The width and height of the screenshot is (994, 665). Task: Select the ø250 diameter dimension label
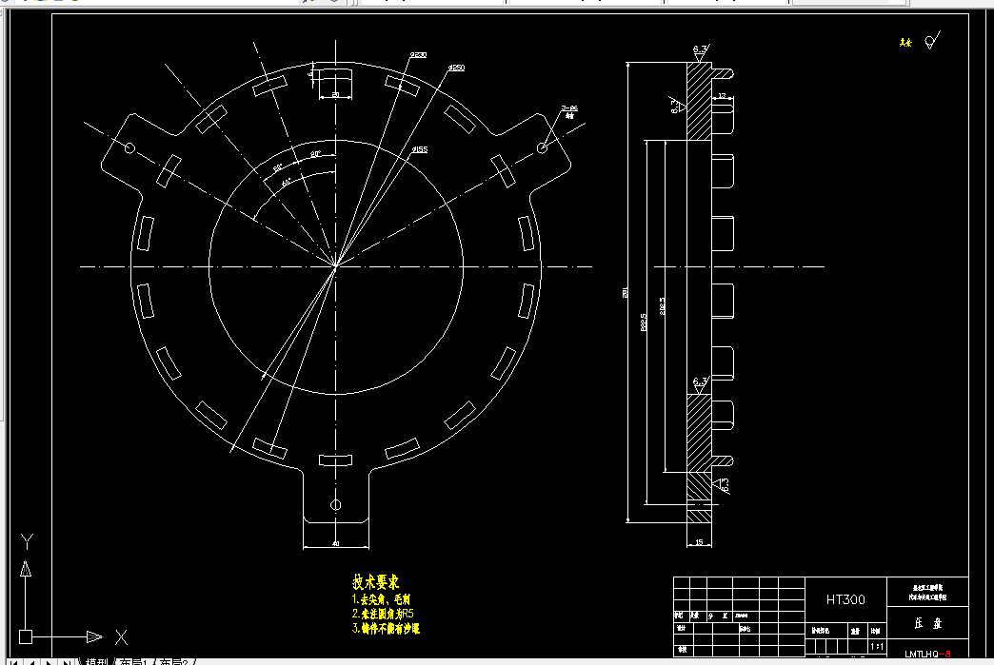click(x=456, y=68)
